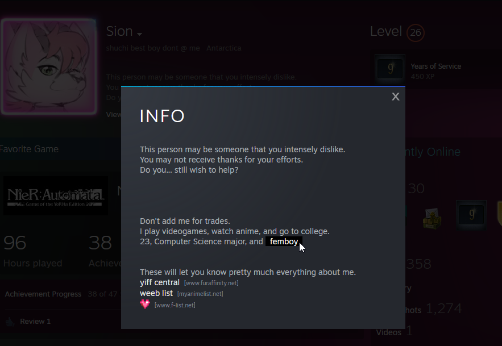Select the INFO dialog heading
Screen dimensions: 502x346
pos(162,116)
